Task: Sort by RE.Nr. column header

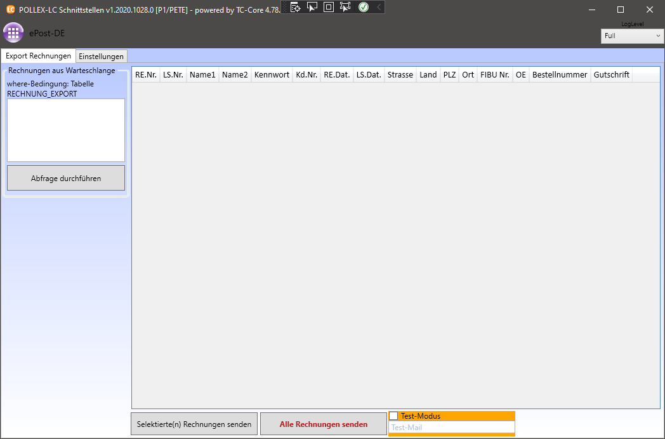Action: [146, 75]
